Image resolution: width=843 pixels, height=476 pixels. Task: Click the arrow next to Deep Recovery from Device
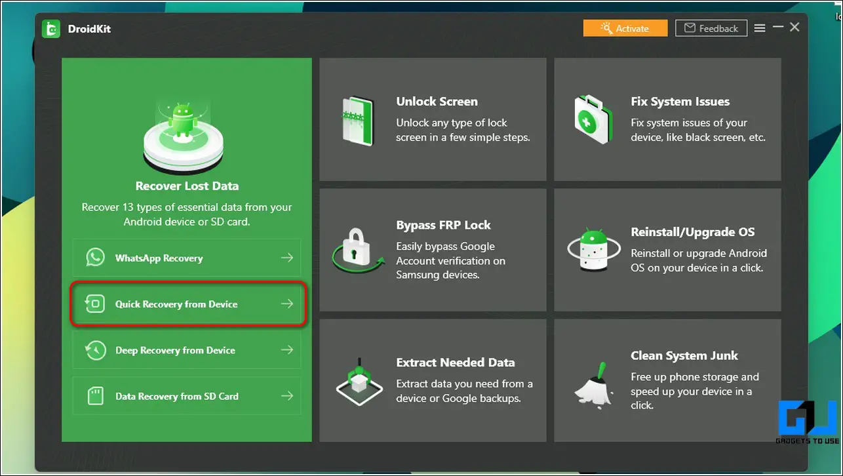(287, 350)
